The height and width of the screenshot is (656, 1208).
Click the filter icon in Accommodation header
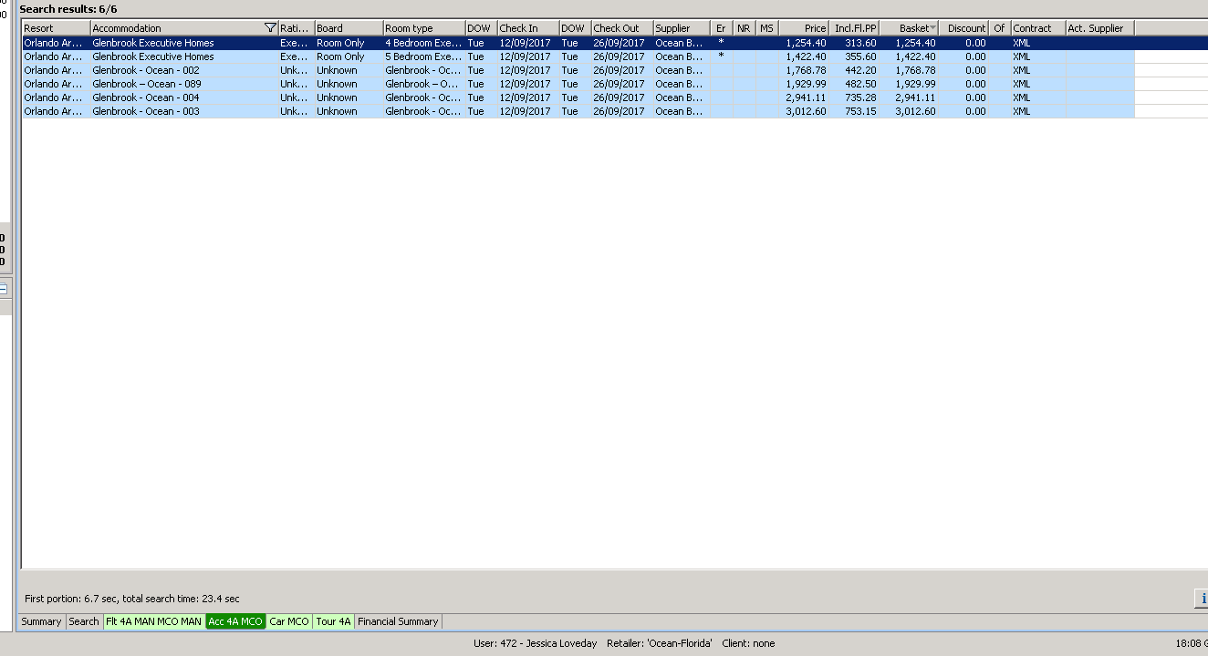coord(270,28)
